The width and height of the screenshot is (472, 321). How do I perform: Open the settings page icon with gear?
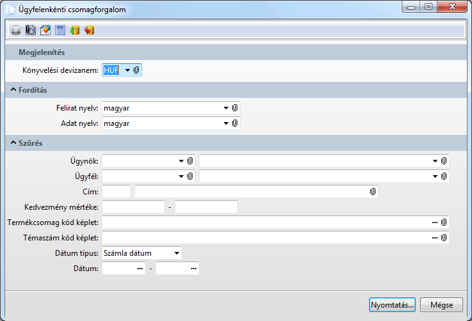(x=31, y=30)
